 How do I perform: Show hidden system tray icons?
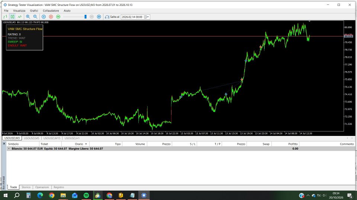(308, 195)
